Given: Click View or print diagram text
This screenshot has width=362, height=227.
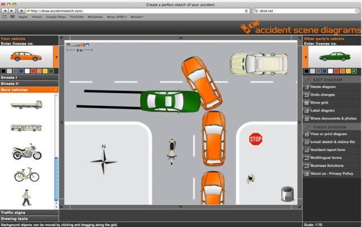Looking at the screenshot, I should point(329,134).
